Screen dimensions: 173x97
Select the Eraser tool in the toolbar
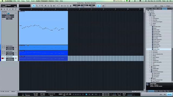pos(42,6)
